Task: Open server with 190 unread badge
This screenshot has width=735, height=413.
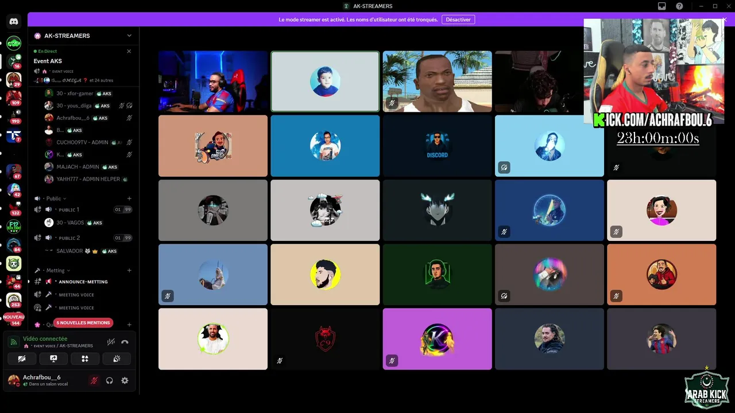Action: tap(14, 116)
